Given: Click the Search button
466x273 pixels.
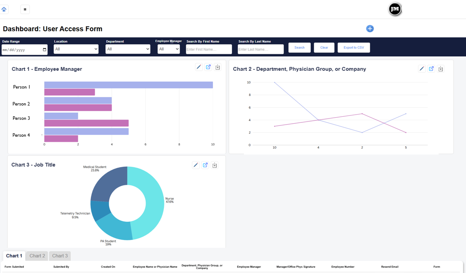Looking at the screenshot, I should [300, 48].
